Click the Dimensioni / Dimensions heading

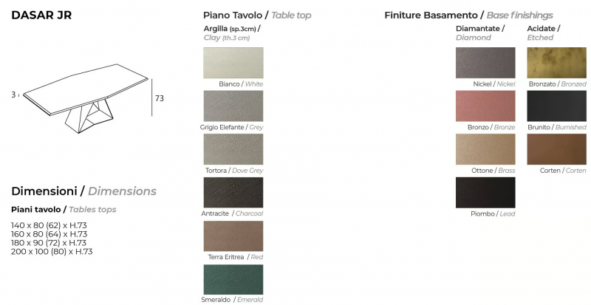tap(83, 191)
